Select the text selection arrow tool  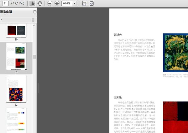(32, 3)
